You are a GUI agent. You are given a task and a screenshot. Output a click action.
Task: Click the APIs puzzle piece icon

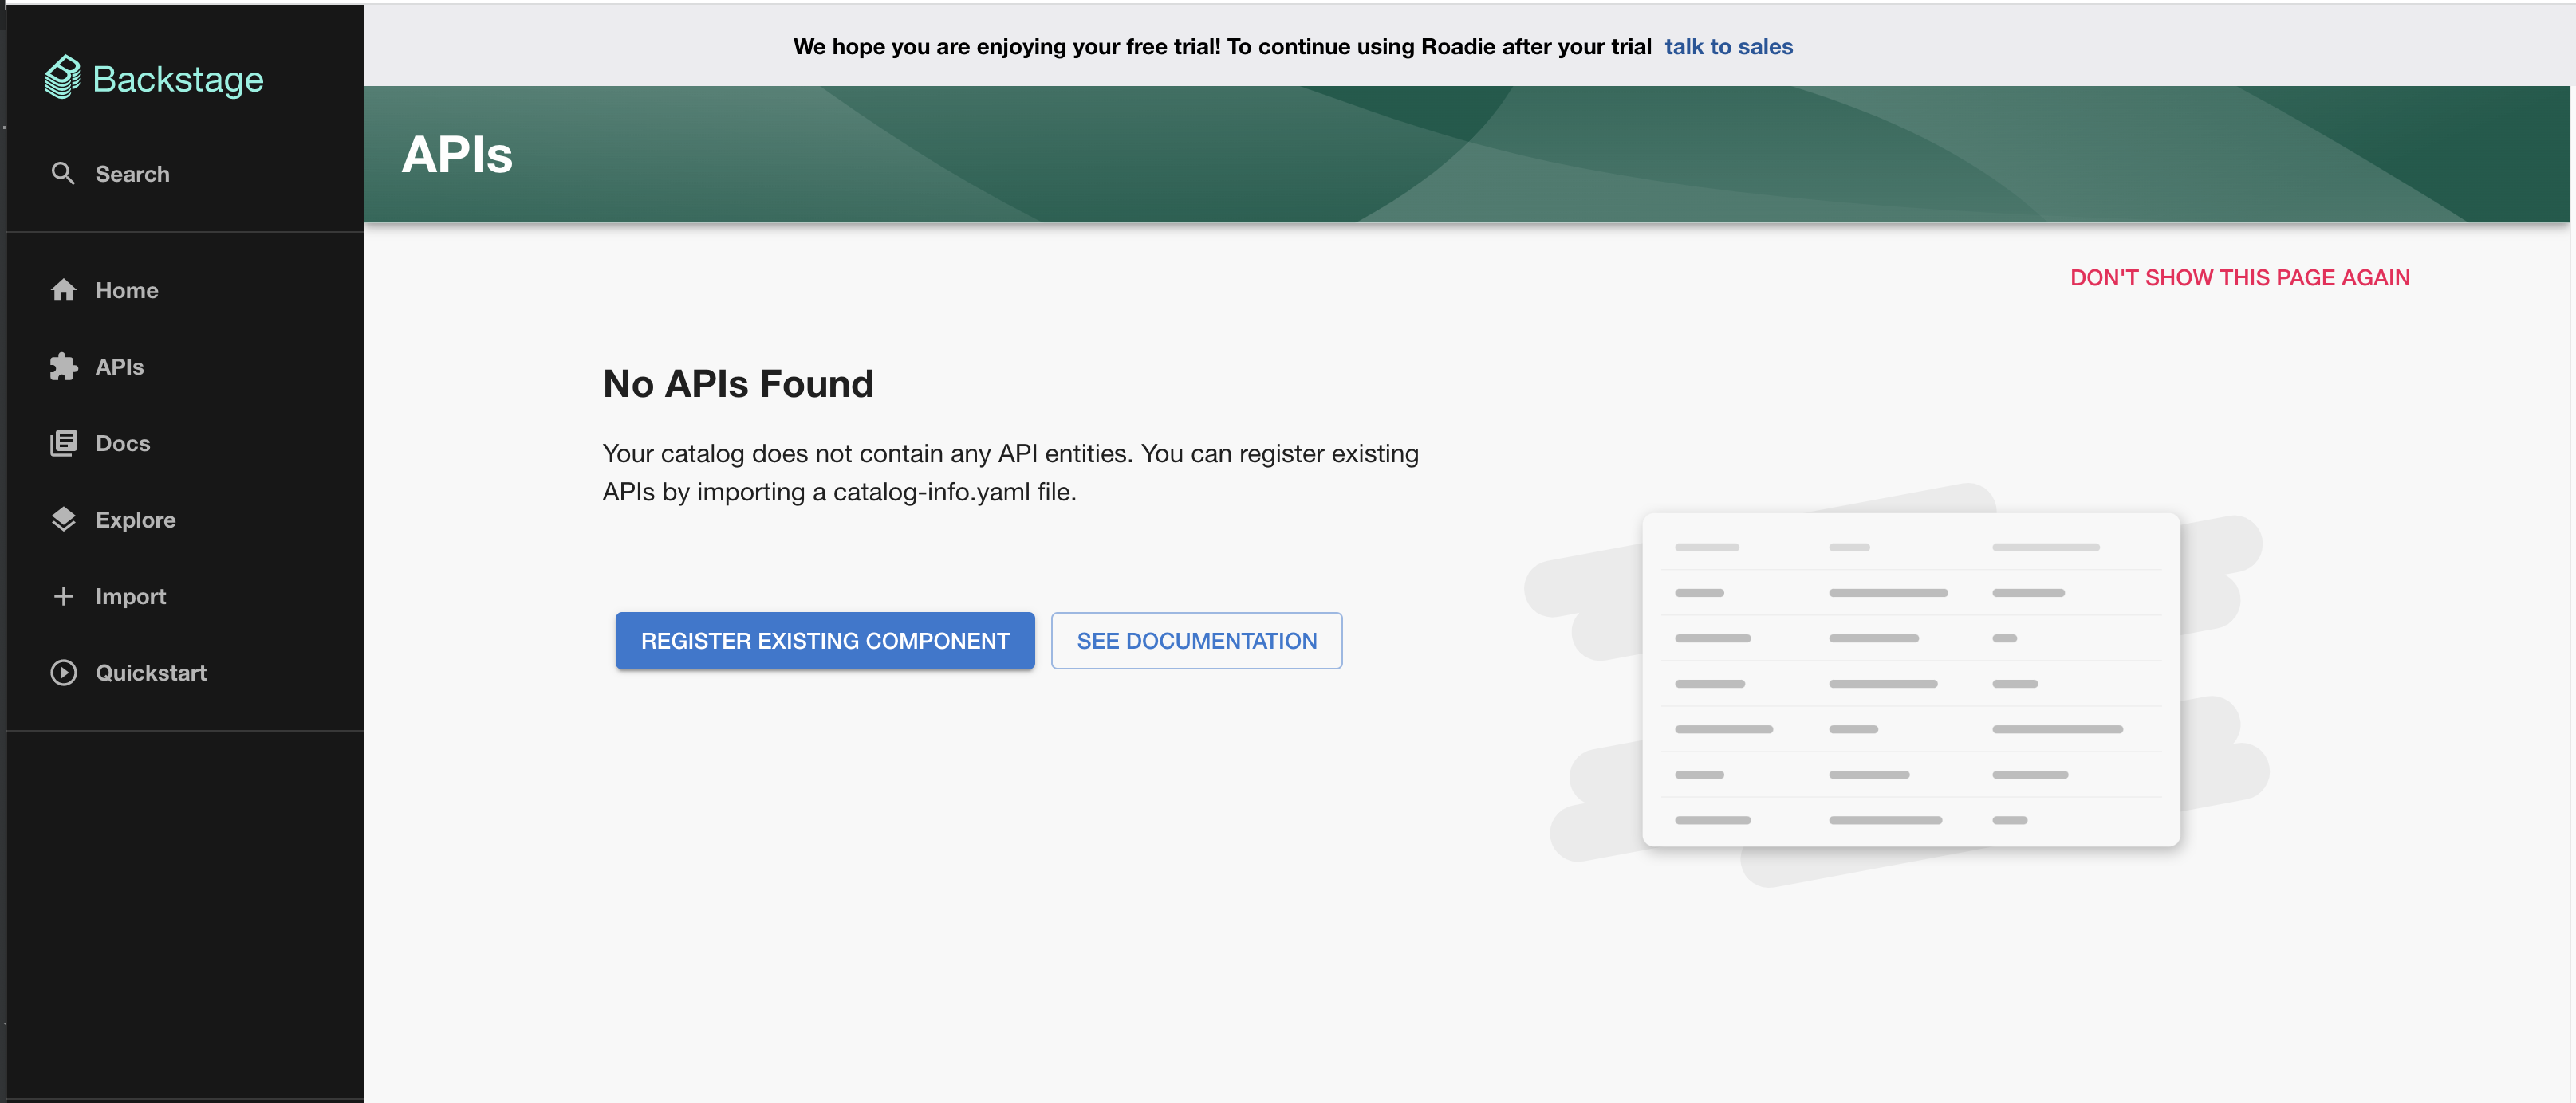click(x=64, y=367)
